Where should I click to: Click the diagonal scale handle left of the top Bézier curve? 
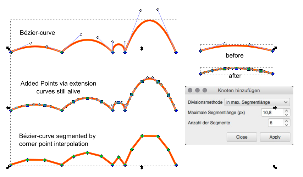9,48
